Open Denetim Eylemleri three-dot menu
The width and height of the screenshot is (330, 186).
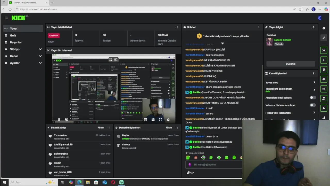click(x=177, y=128)
